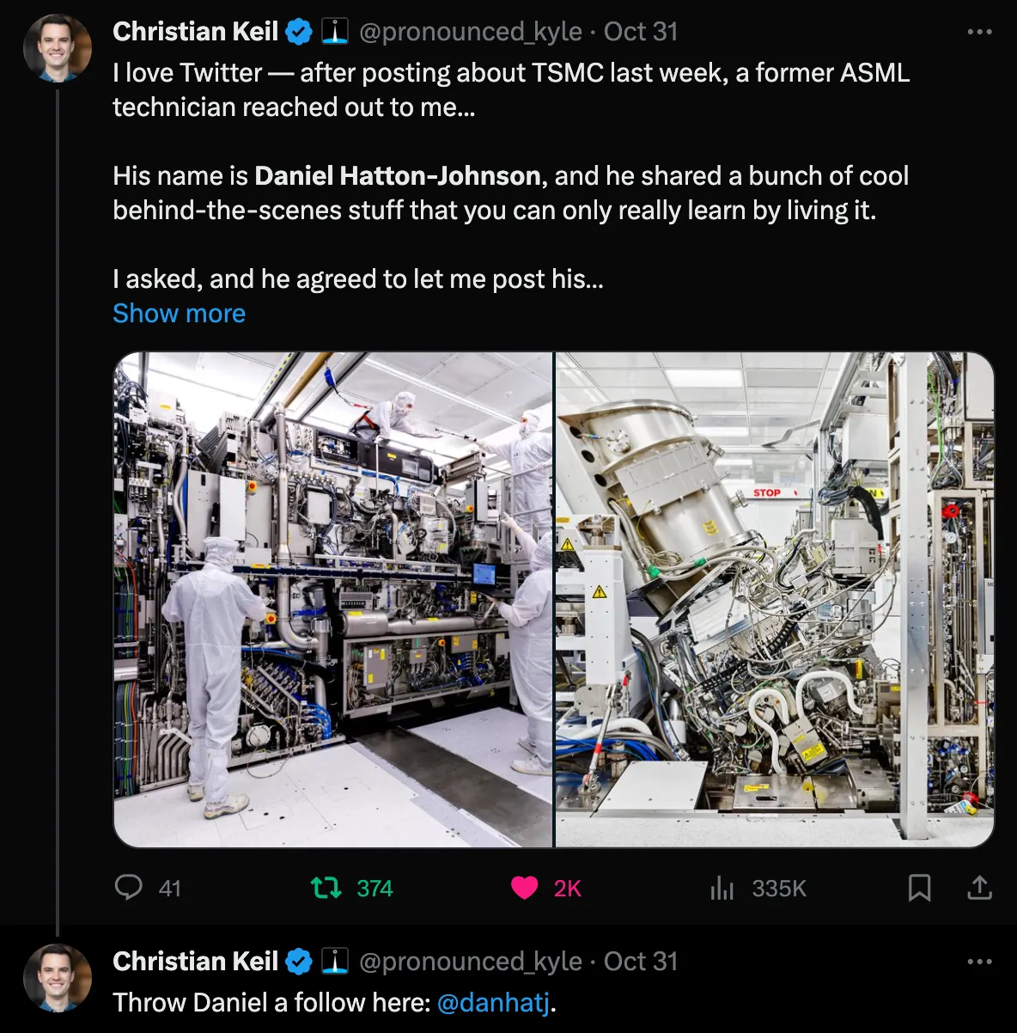This screenshot has height=1033, width=1017.
Task: Open the @danhatj profile link
Action: (x=493, y=1003)
